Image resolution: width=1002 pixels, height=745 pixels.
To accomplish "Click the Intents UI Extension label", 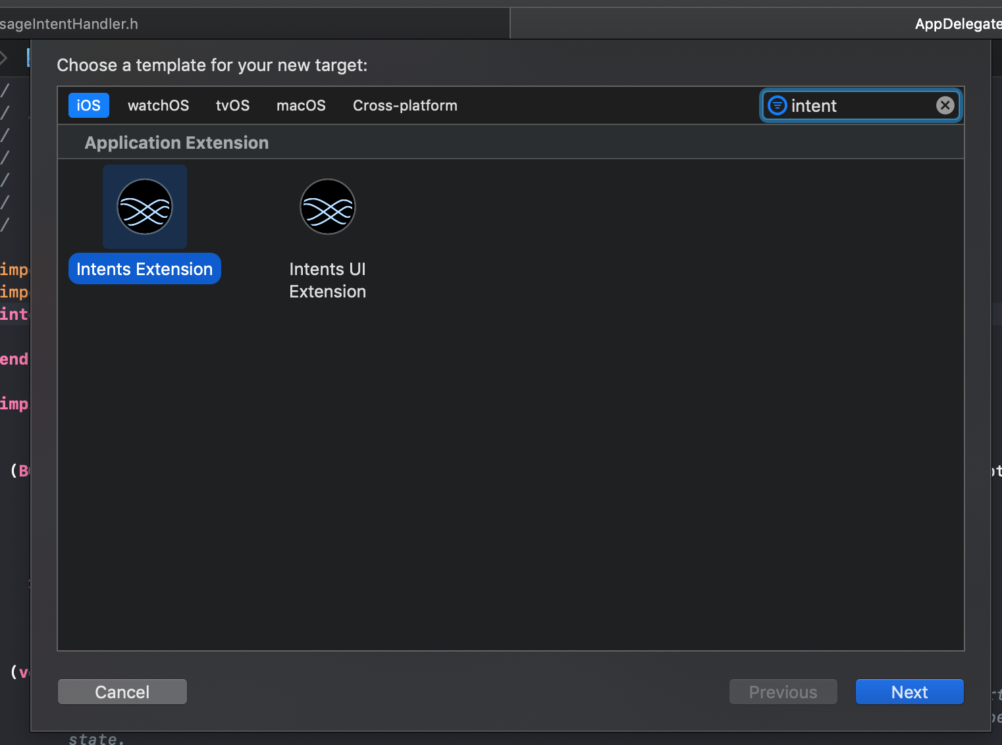I will coord(328,280).
